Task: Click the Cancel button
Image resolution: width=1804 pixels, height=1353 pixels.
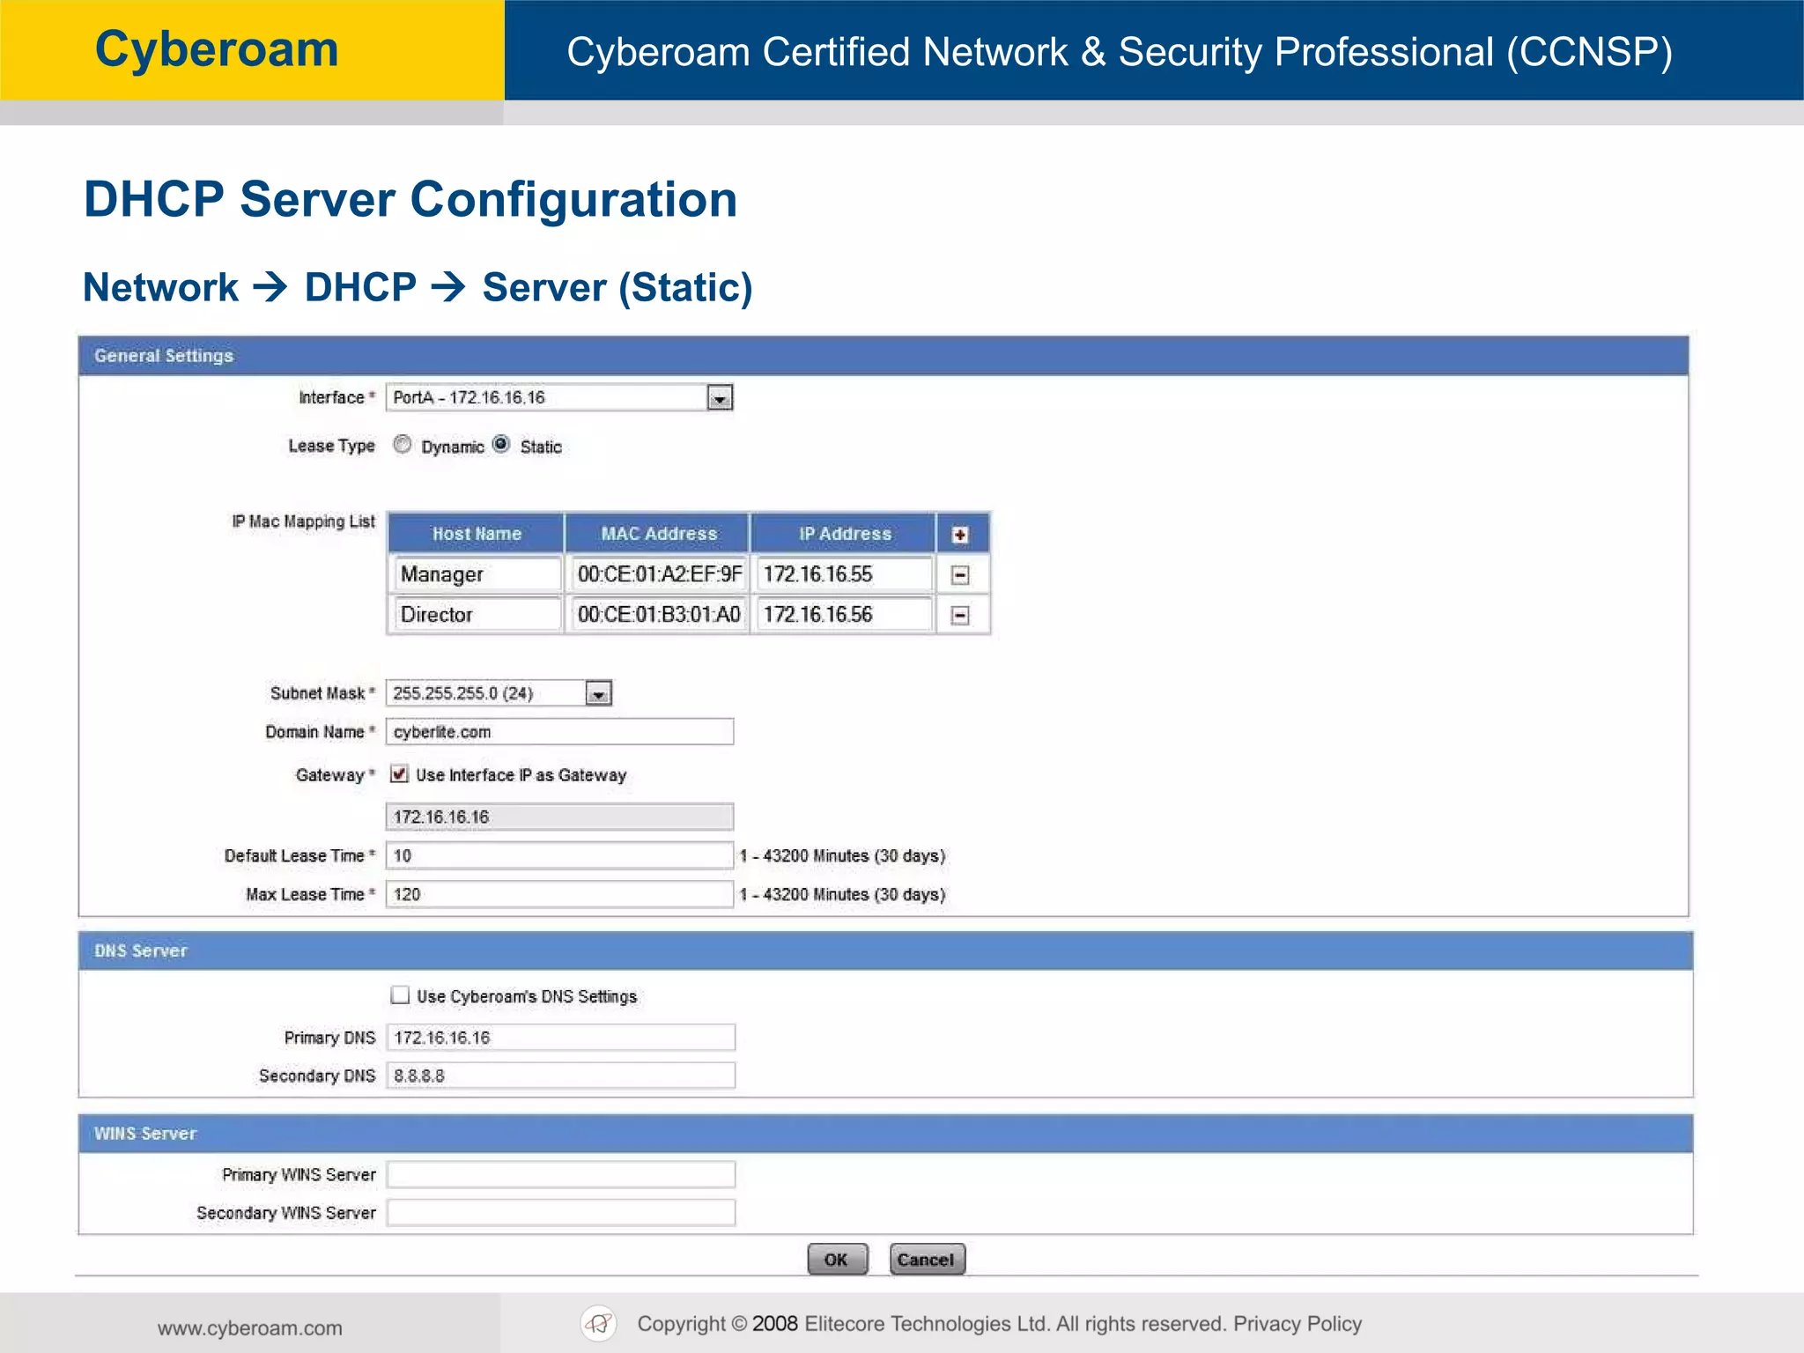Action: pyautogui.click(x=927, y=1260)
